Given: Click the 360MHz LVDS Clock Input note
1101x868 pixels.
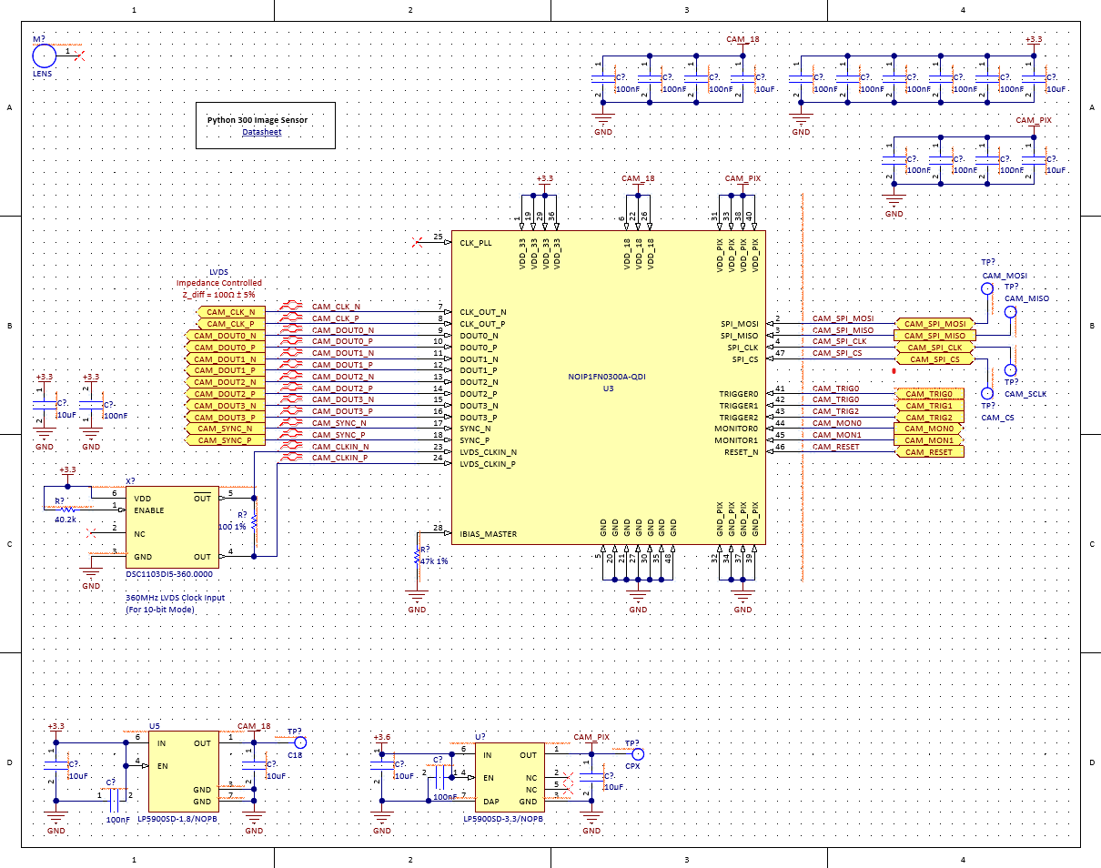Looking at the screenshot, I should 175,603.
